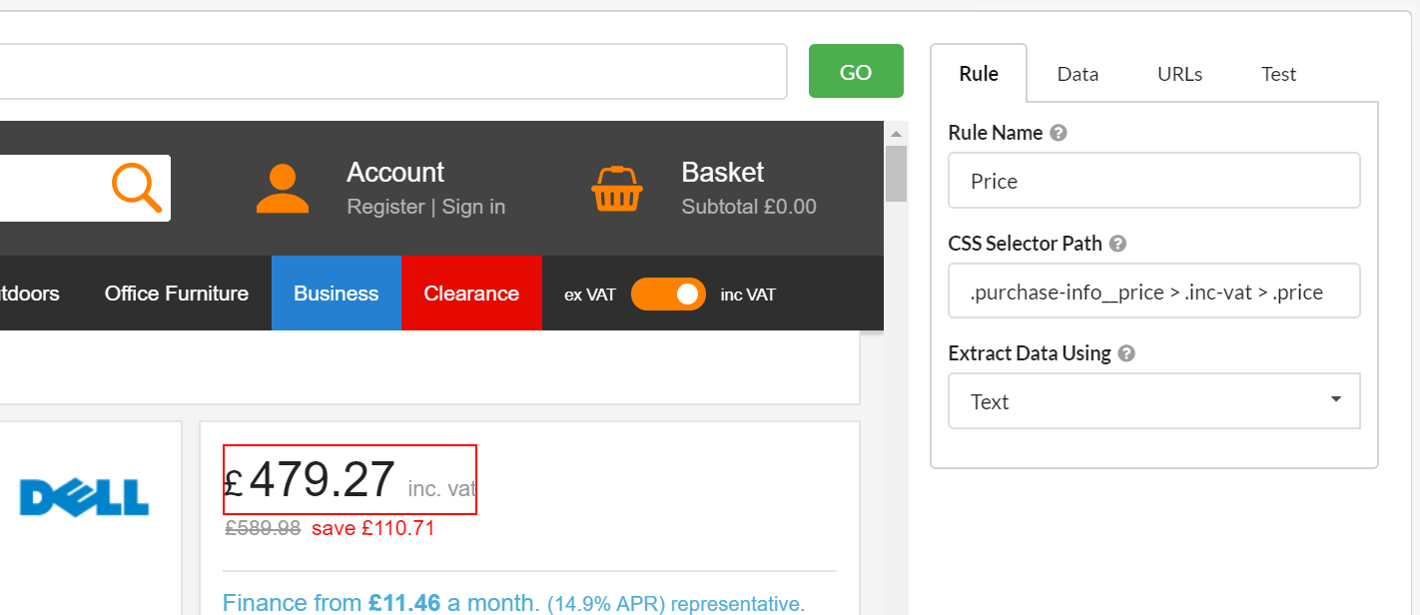The image size is (1420, 615).
Task: Switch to the URLs tab
Action: click(x=1179, y=74)
